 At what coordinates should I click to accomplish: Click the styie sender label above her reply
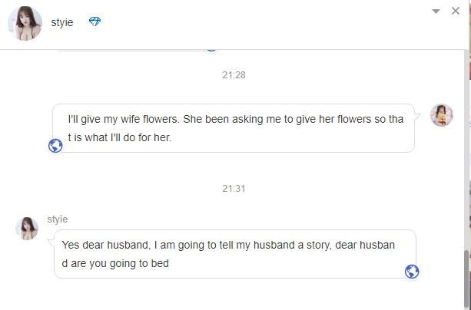point(58,219)
